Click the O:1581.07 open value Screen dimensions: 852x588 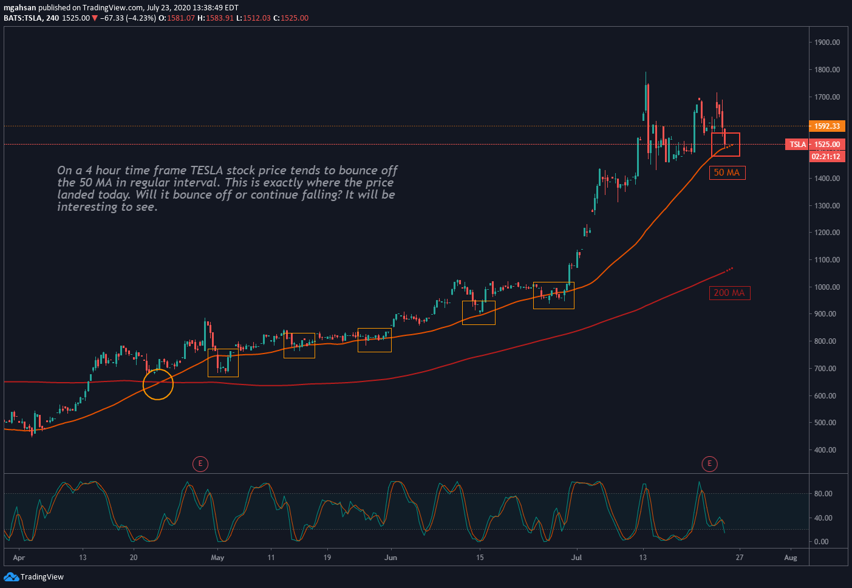pos(177,18)
